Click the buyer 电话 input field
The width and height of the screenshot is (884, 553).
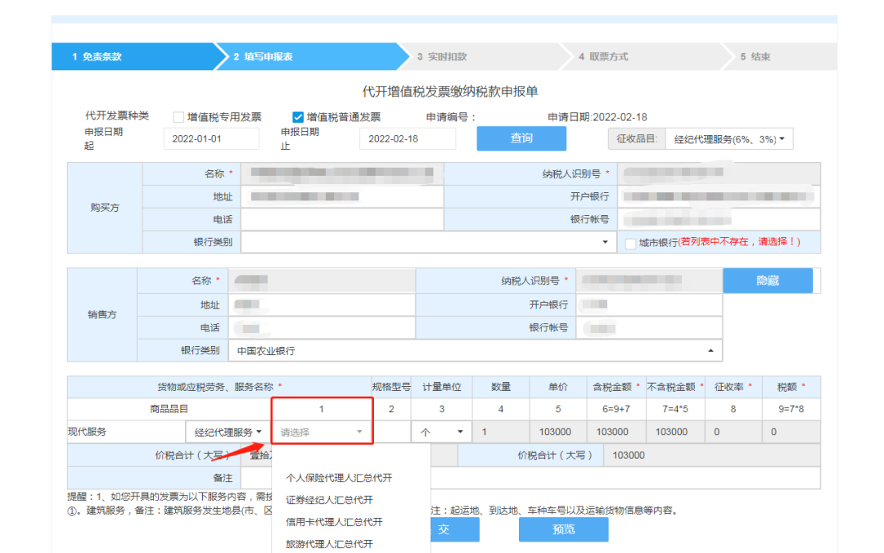[x=342, y=219]
